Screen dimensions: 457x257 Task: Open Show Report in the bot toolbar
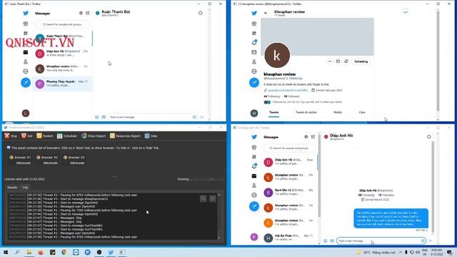(x=94, y=136)
